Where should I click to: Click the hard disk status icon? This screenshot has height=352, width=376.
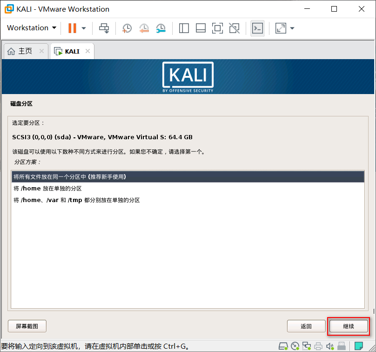(283, 346)
